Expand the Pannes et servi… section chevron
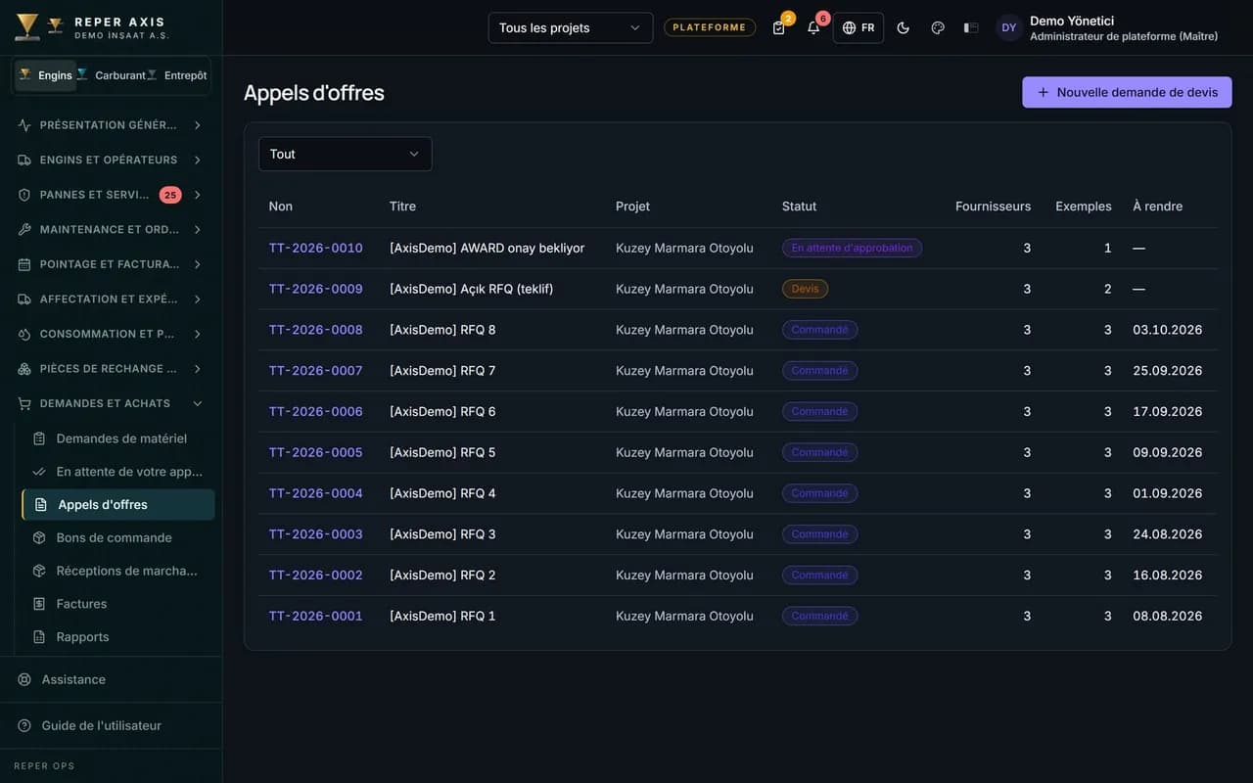Screen dimensions: 1253x783 coord(198,195)
